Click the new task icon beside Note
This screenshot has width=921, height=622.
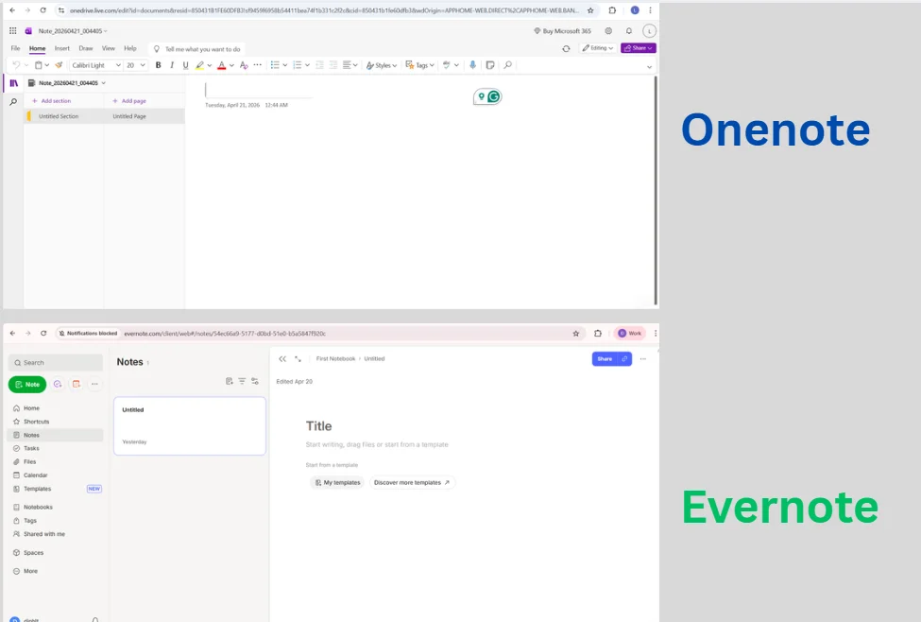pyautogui.click(x=58, y=384)
